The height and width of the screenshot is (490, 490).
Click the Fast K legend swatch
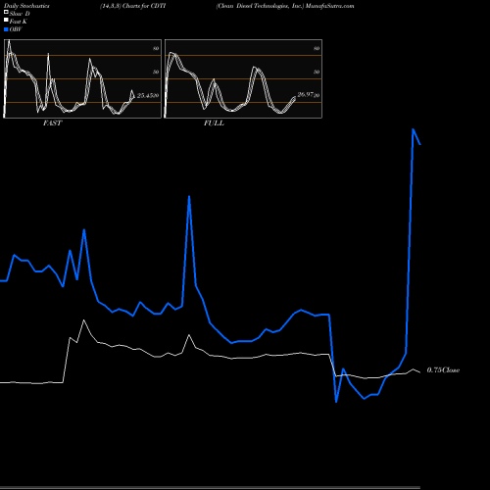6,20
